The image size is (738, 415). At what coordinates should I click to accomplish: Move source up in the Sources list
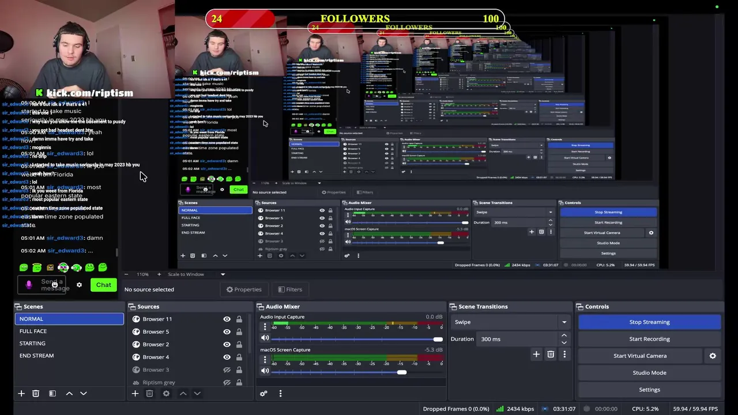tap(183, 393)
